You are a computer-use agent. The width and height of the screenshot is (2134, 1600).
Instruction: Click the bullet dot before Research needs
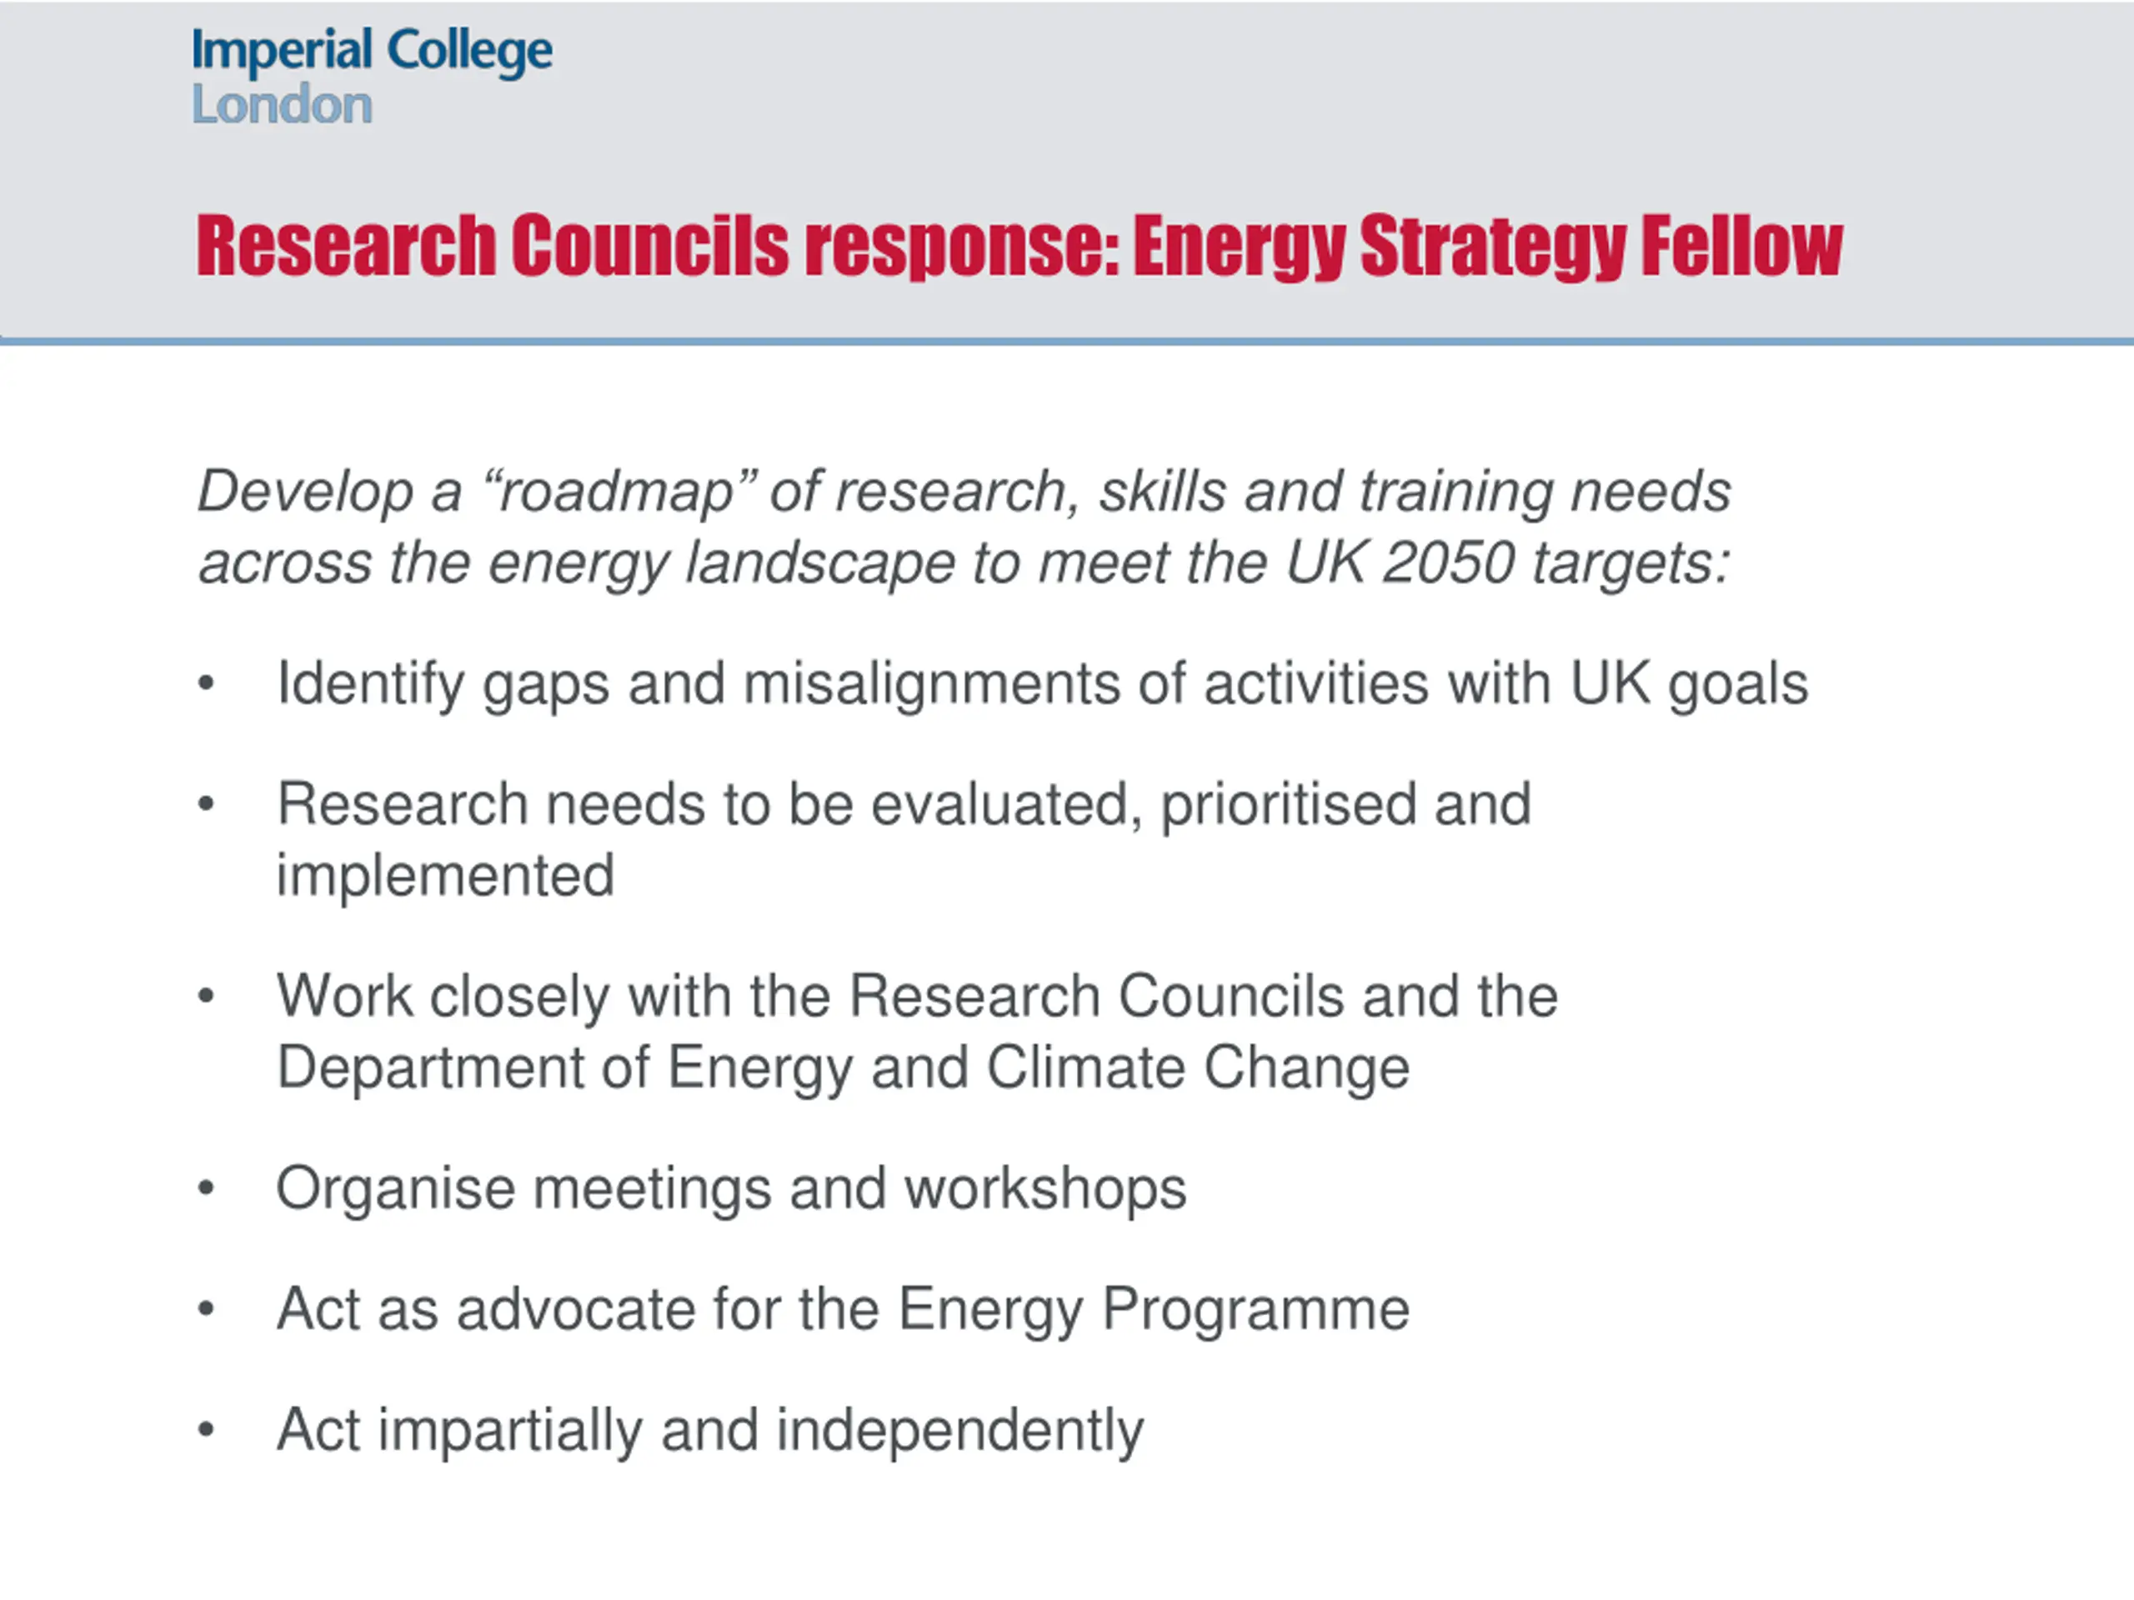206,804
